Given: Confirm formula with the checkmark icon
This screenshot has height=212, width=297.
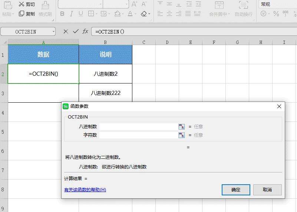Looking at the screenshot, I should (x=76, y=31).
